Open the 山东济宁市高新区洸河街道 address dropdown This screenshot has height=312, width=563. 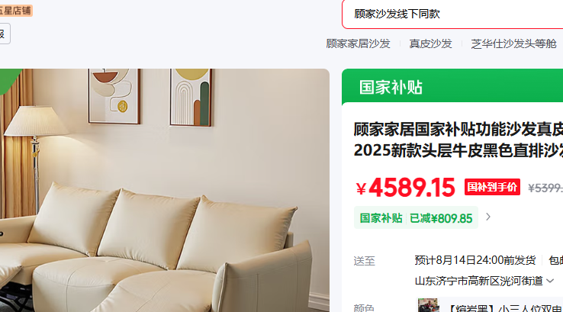[x=484, y=281]
